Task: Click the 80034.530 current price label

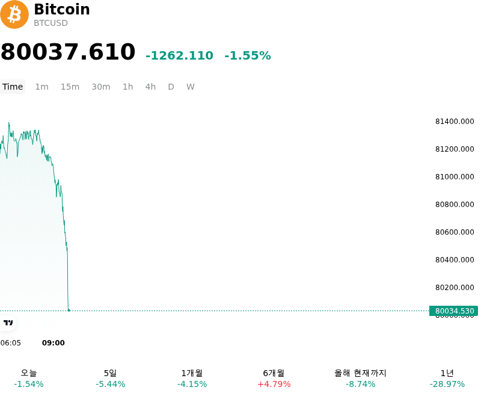Action: (454, 311)
